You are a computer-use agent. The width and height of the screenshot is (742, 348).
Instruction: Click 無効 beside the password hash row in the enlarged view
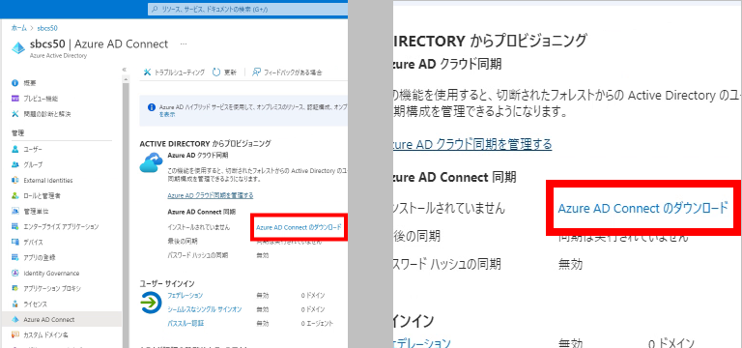click(571, 264)
